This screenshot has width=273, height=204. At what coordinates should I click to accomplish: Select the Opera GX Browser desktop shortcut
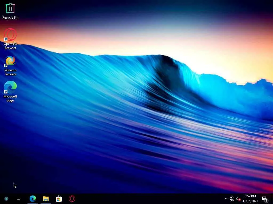(10, 39)
